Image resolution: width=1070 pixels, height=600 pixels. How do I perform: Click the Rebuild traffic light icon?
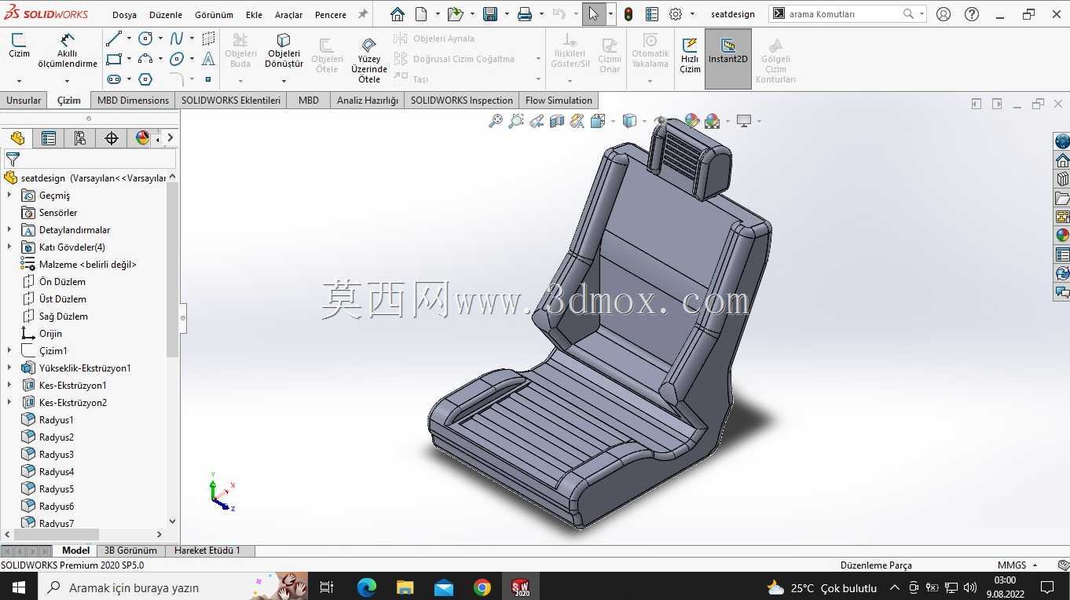tap(628, 14)
